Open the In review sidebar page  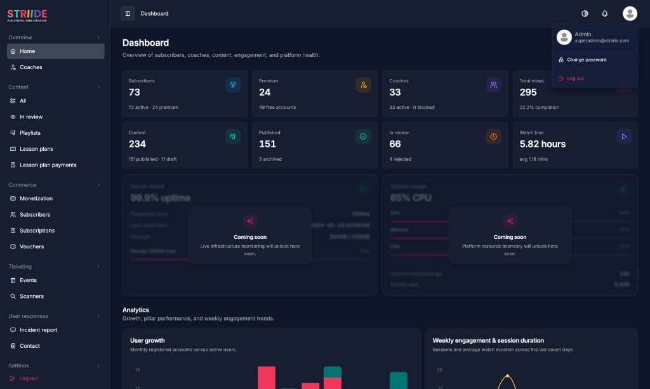point(56,117)
